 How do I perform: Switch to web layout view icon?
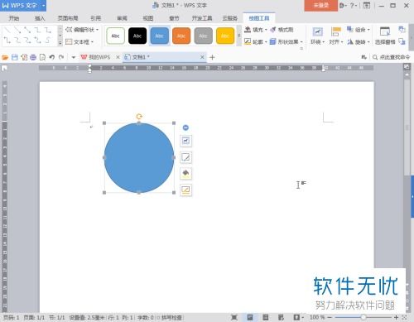click(281, 317)
